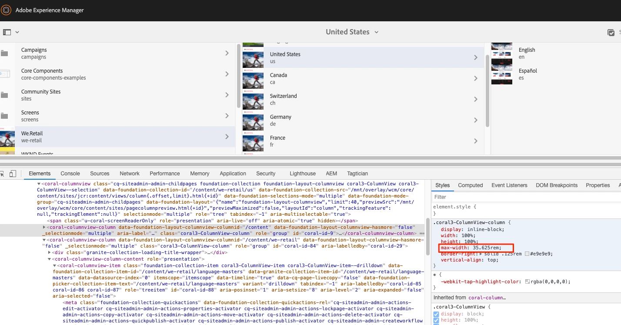Viewport: 621px width, 325px height.
Task: Click the #e9e9e9 color swatch
Action: pyautogui.click(x=527, y=254)
